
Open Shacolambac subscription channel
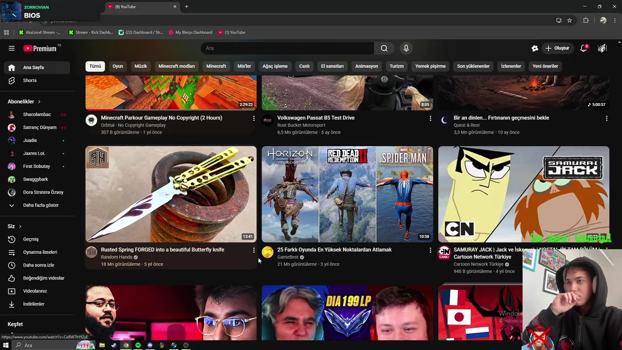37,115
